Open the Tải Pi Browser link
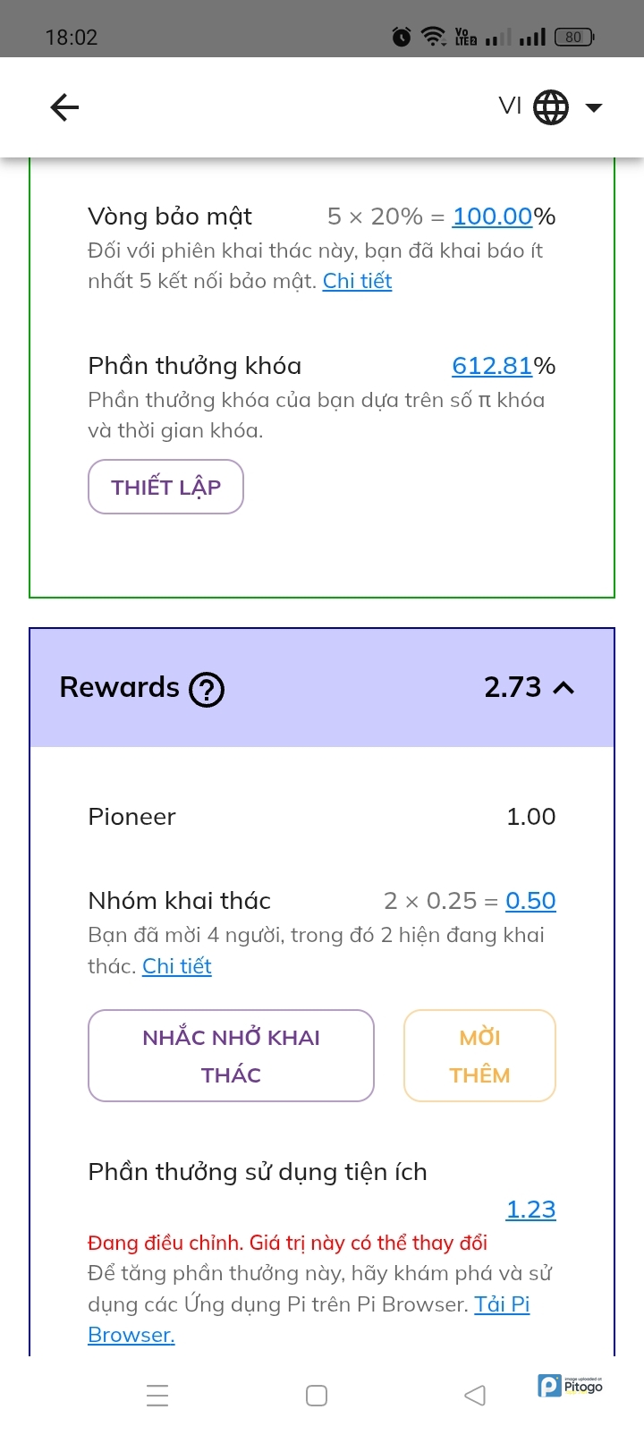The height and width of the screenshot is (1435, 644). pos(501,1304)
